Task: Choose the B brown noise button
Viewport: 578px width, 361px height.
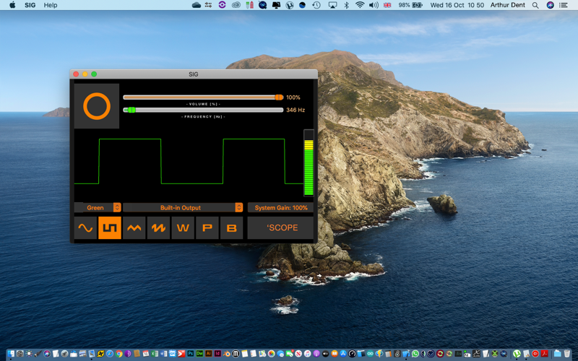Action: pyautogui.click(x=231, y=228)
